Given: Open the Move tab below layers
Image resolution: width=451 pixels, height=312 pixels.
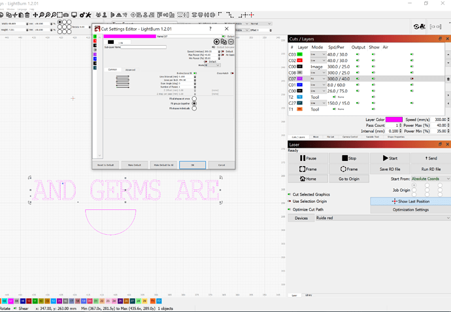Looking at the screenshot, I should coord(316,137).
